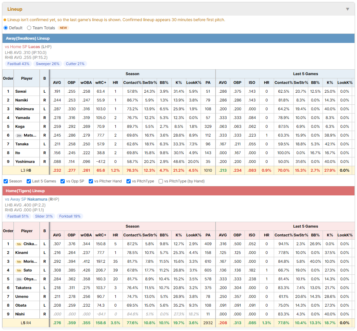Open player Yamada's row name
The image size is (357, 331).
click(x=22, y=118)
